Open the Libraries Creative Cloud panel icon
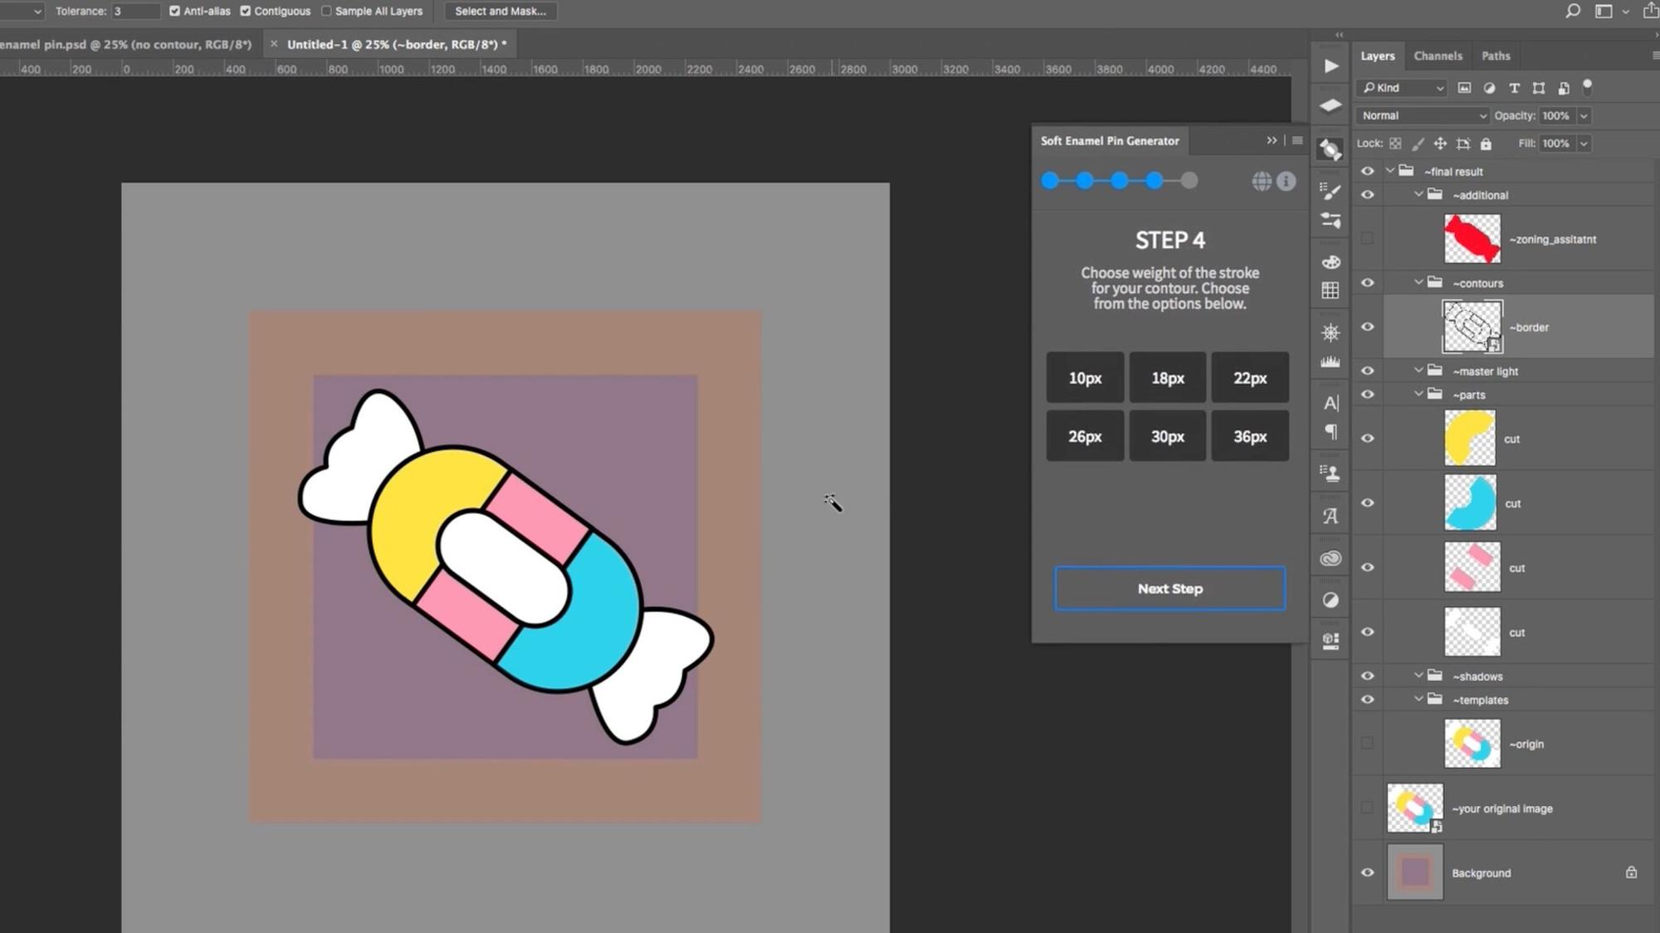 pyautogui.click(x=1330, y=558)
